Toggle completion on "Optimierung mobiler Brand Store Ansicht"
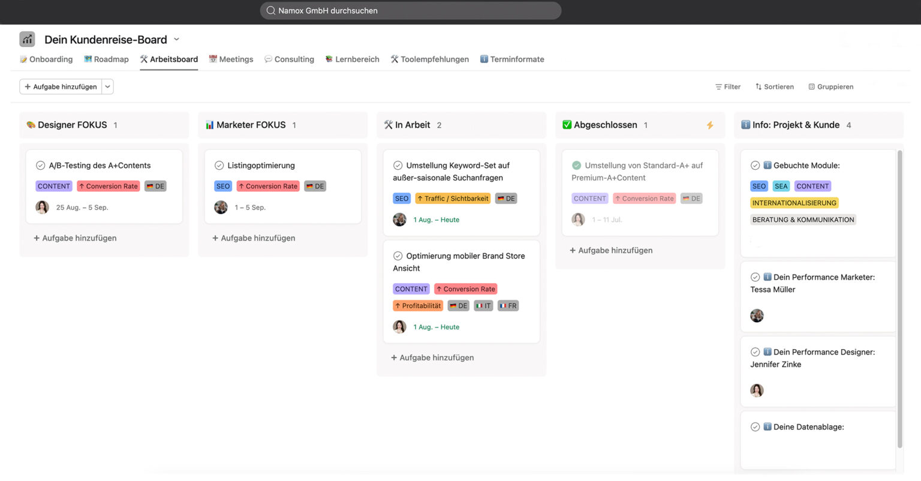The width and height of the screenshot is (921, 481). [x=398, y=255]
